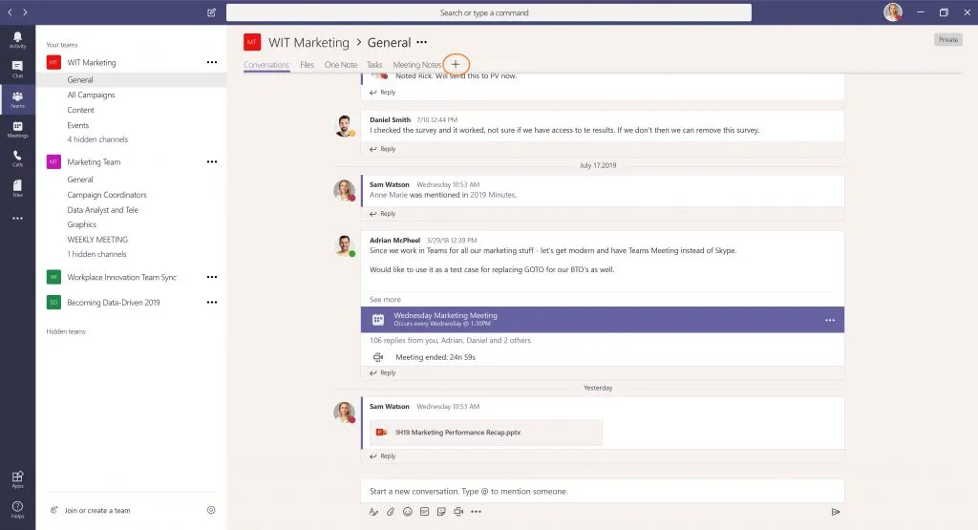Viewport: 978px width, 530px height.
Task: Open the Wednesday Marketing Meeting card
Action: point(603,319)
